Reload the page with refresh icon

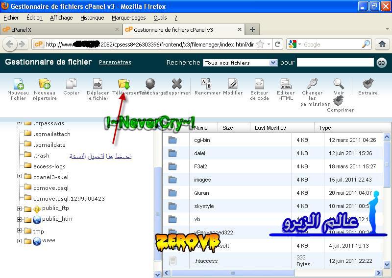coord(277,44)
